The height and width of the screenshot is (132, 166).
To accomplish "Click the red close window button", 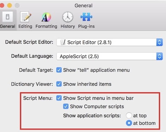I will click(x=2, y=5).
